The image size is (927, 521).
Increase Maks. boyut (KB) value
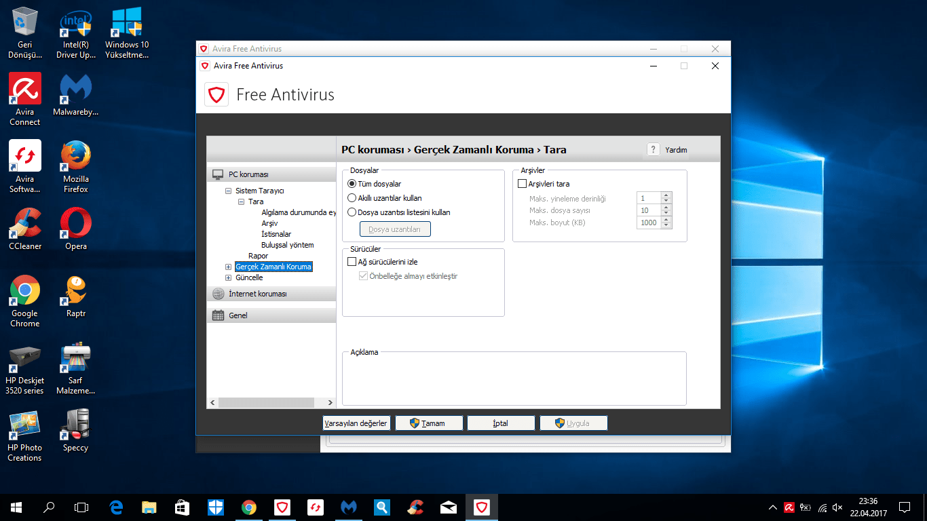tap(666, 220)
